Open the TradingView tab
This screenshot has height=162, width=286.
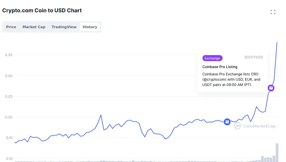(x=64, y=27)
